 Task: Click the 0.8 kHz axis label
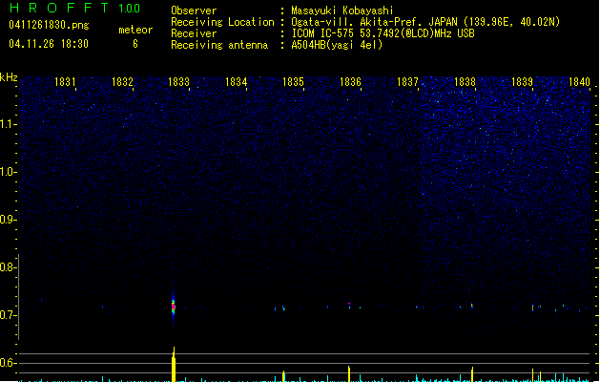tap(8, 267)
